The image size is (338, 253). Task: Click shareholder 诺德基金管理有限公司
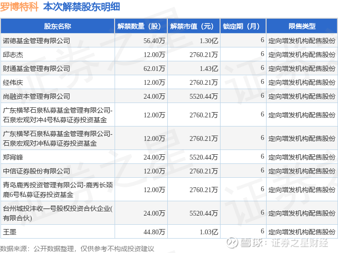(36, 41)
